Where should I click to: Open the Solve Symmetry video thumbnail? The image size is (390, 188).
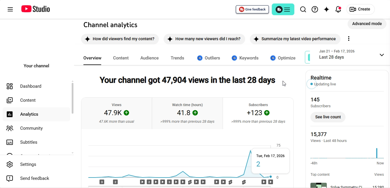tap(319, 185)
